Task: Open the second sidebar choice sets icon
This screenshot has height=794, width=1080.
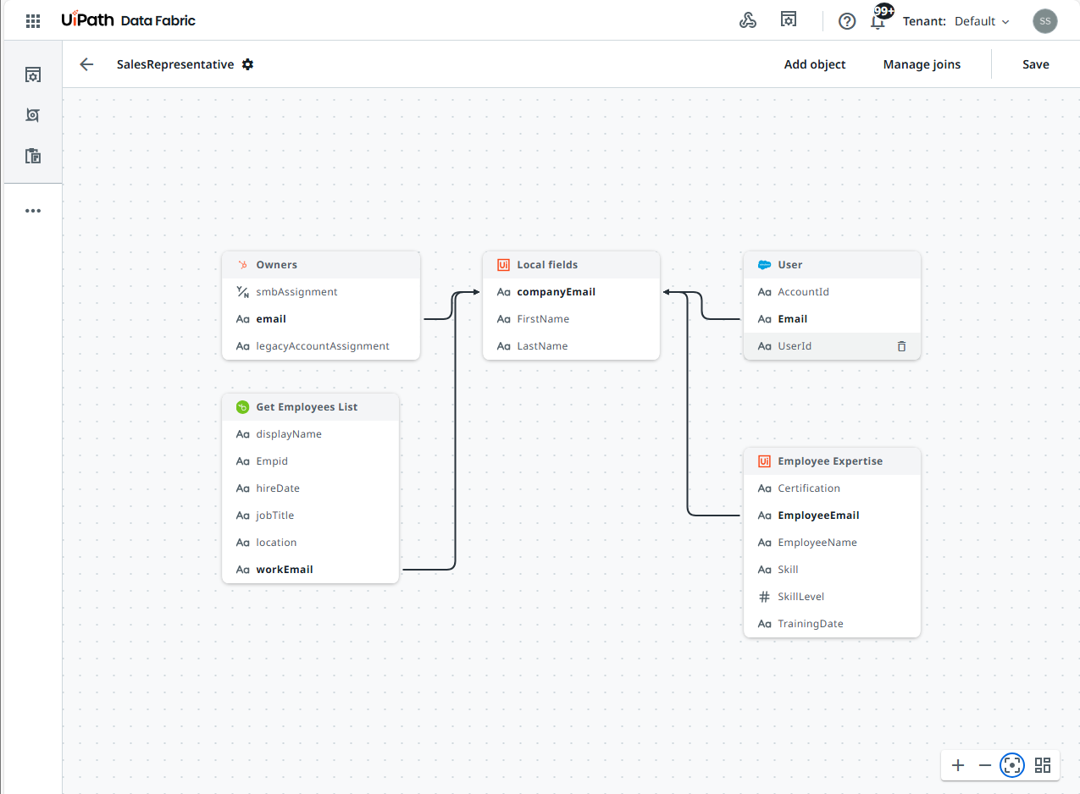Action: coord(33,115)
